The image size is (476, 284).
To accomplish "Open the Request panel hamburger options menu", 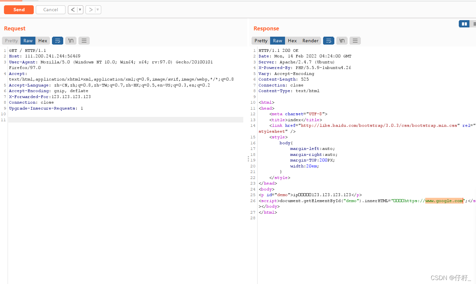I will [84, 41].
